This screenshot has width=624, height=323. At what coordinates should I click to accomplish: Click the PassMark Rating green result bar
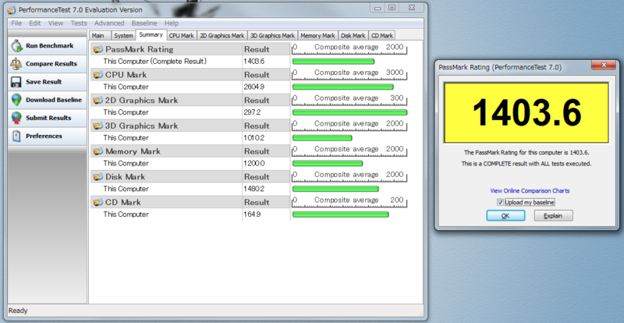tap(334, 62)
